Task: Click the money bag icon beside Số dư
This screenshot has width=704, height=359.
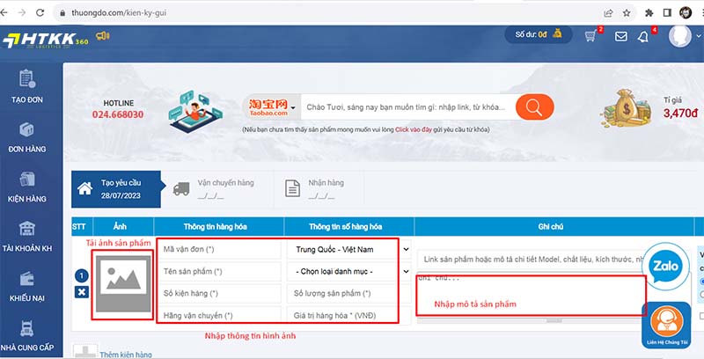Action: 557,33
